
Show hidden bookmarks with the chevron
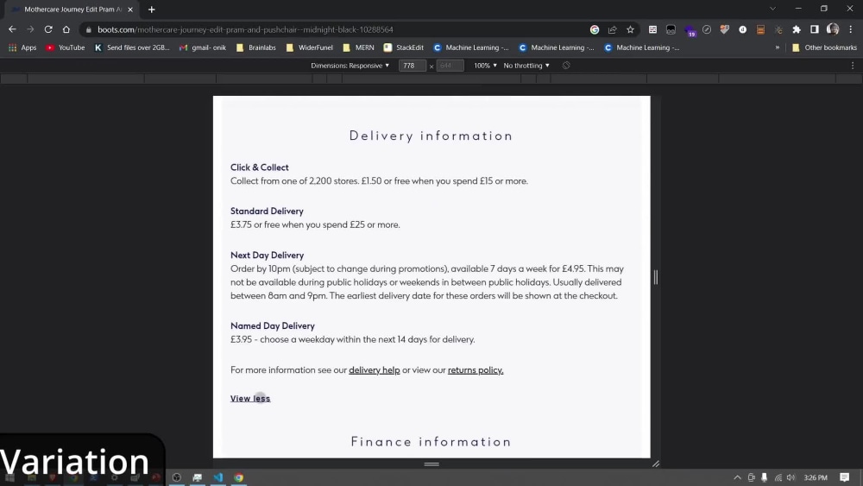pyautogui.click(x=778, y=47)
